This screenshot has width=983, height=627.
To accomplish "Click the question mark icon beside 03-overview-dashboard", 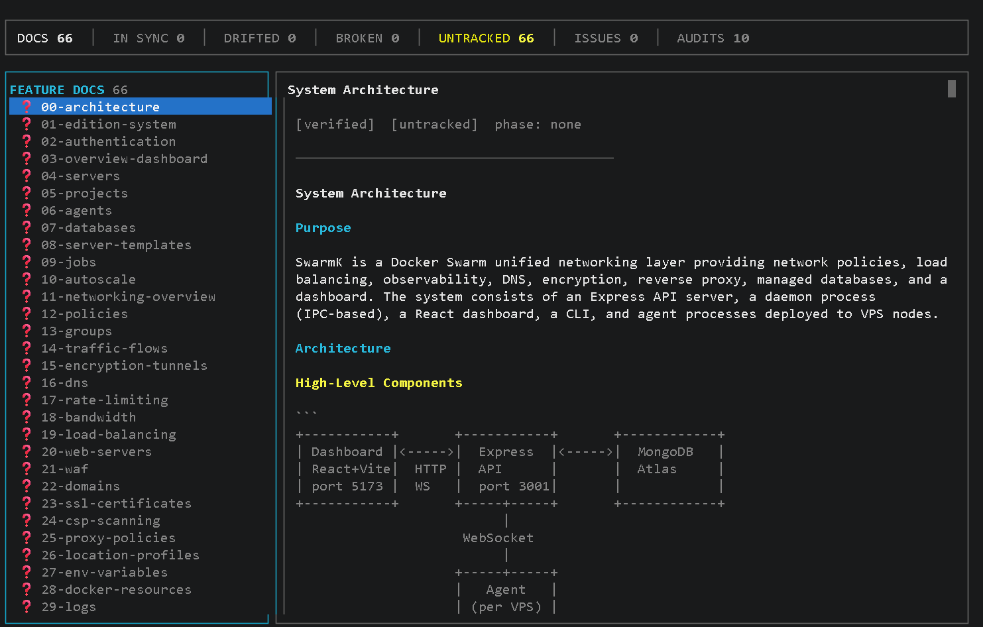I will point(27,158).
